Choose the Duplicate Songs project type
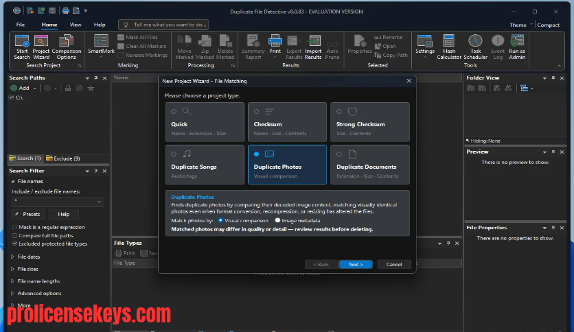The image size is (574, 332). (x=205, y=165)
